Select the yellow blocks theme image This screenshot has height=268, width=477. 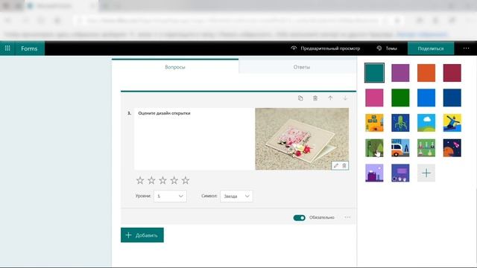tap(374, 123)
